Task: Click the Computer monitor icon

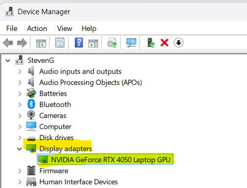Action: point(31,126)
